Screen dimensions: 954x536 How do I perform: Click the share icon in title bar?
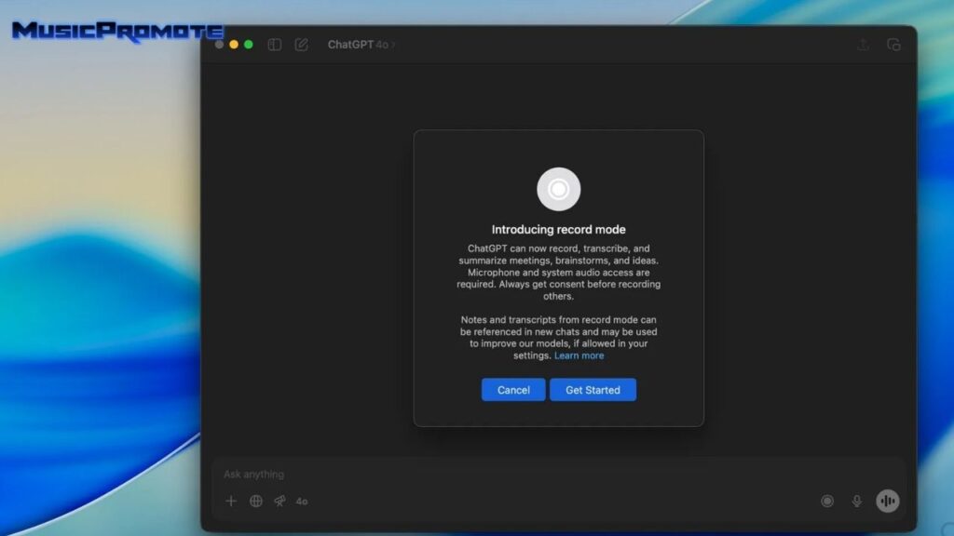point(863,45)
